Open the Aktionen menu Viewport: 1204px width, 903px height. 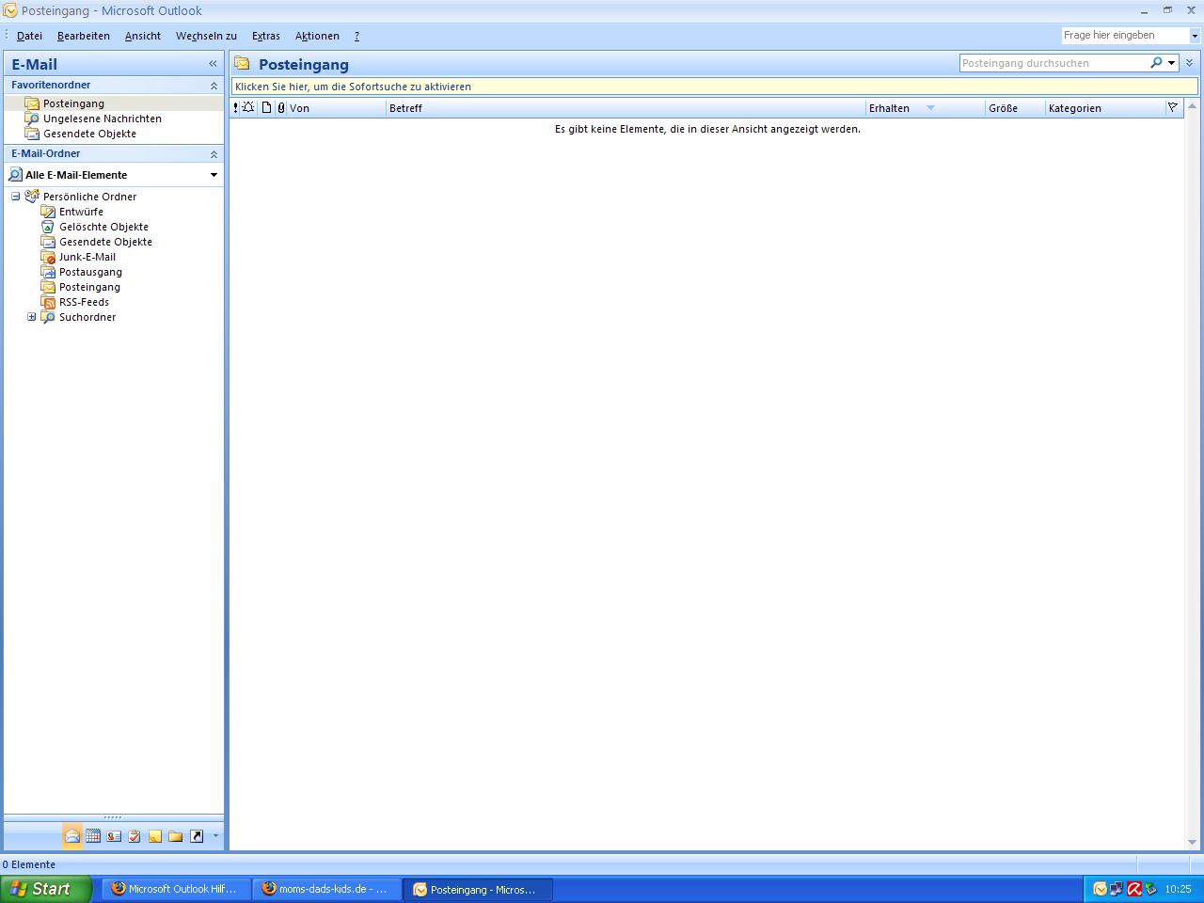tap(317, 36)
